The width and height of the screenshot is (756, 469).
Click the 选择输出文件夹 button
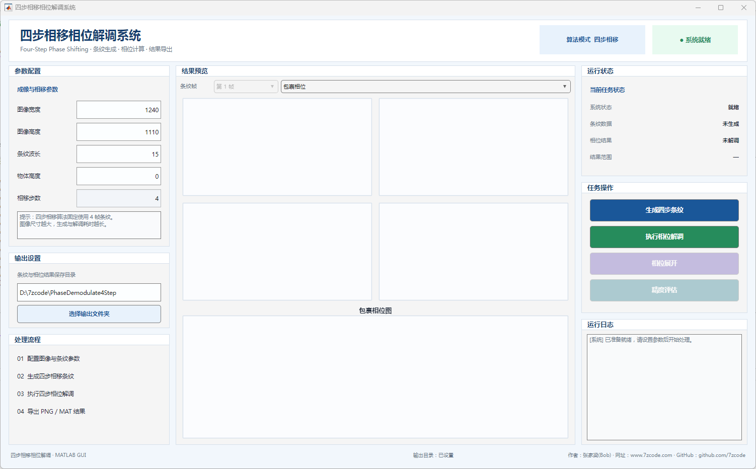pyautogui.click(x=89, y=314)
